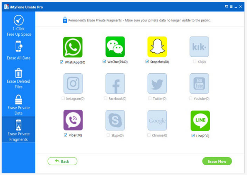Screen dimensions: 247x175
Task: Click the Erase All Data phone icon
Action: pyautogui.click(x=19, y=46)
